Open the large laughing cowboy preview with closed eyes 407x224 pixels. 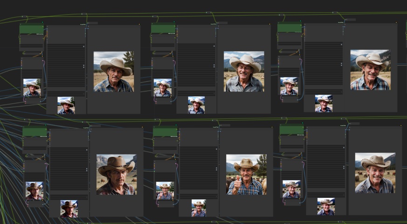[x=244, y=71]
